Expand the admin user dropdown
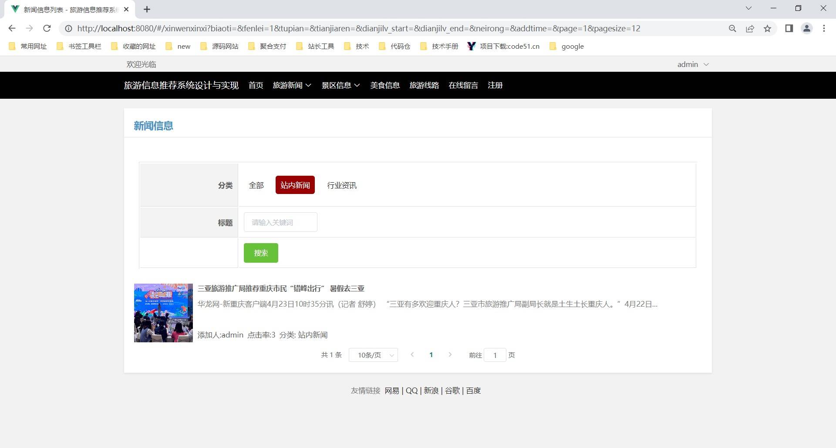Image resolution: width=836 pixels, height=448 pixels. pos(693,64)
